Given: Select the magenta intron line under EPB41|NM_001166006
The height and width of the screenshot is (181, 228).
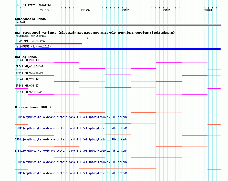Looking at the screenshot, I should tap(118, 94).
